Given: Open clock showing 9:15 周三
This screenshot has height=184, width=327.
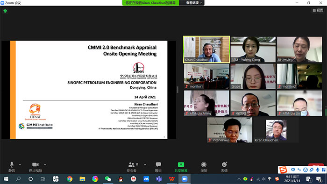Looking at the screenshot, I should (x=293, y=179).
